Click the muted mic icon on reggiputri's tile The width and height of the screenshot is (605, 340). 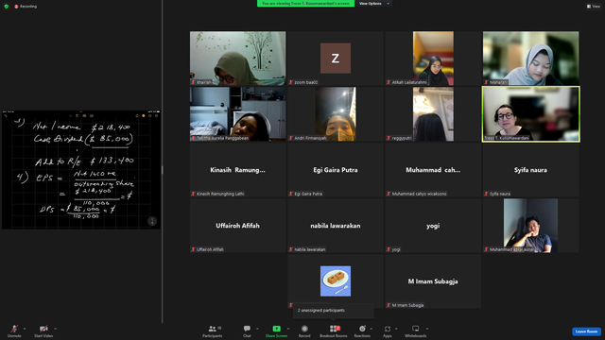click(x=389, y=138)
